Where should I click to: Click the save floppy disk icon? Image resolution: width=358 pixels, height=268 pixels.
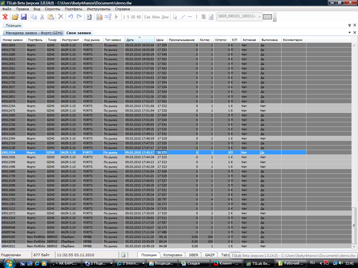[x=24, y=17]
